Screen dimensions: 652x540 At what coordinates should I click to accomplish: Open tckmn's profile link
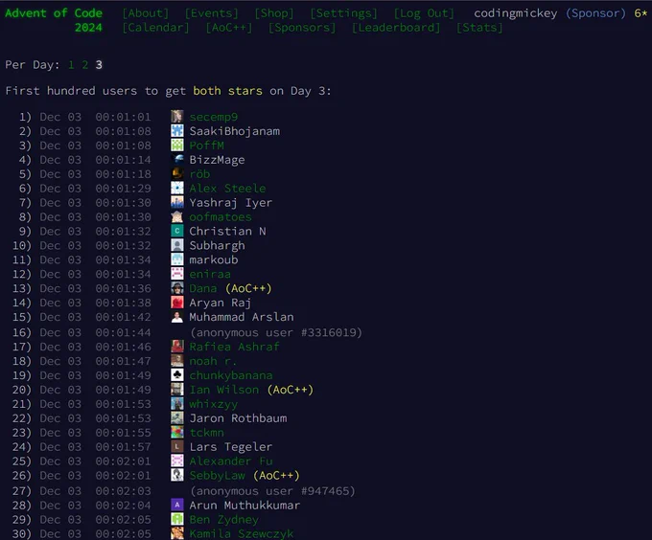click(207, 433)
